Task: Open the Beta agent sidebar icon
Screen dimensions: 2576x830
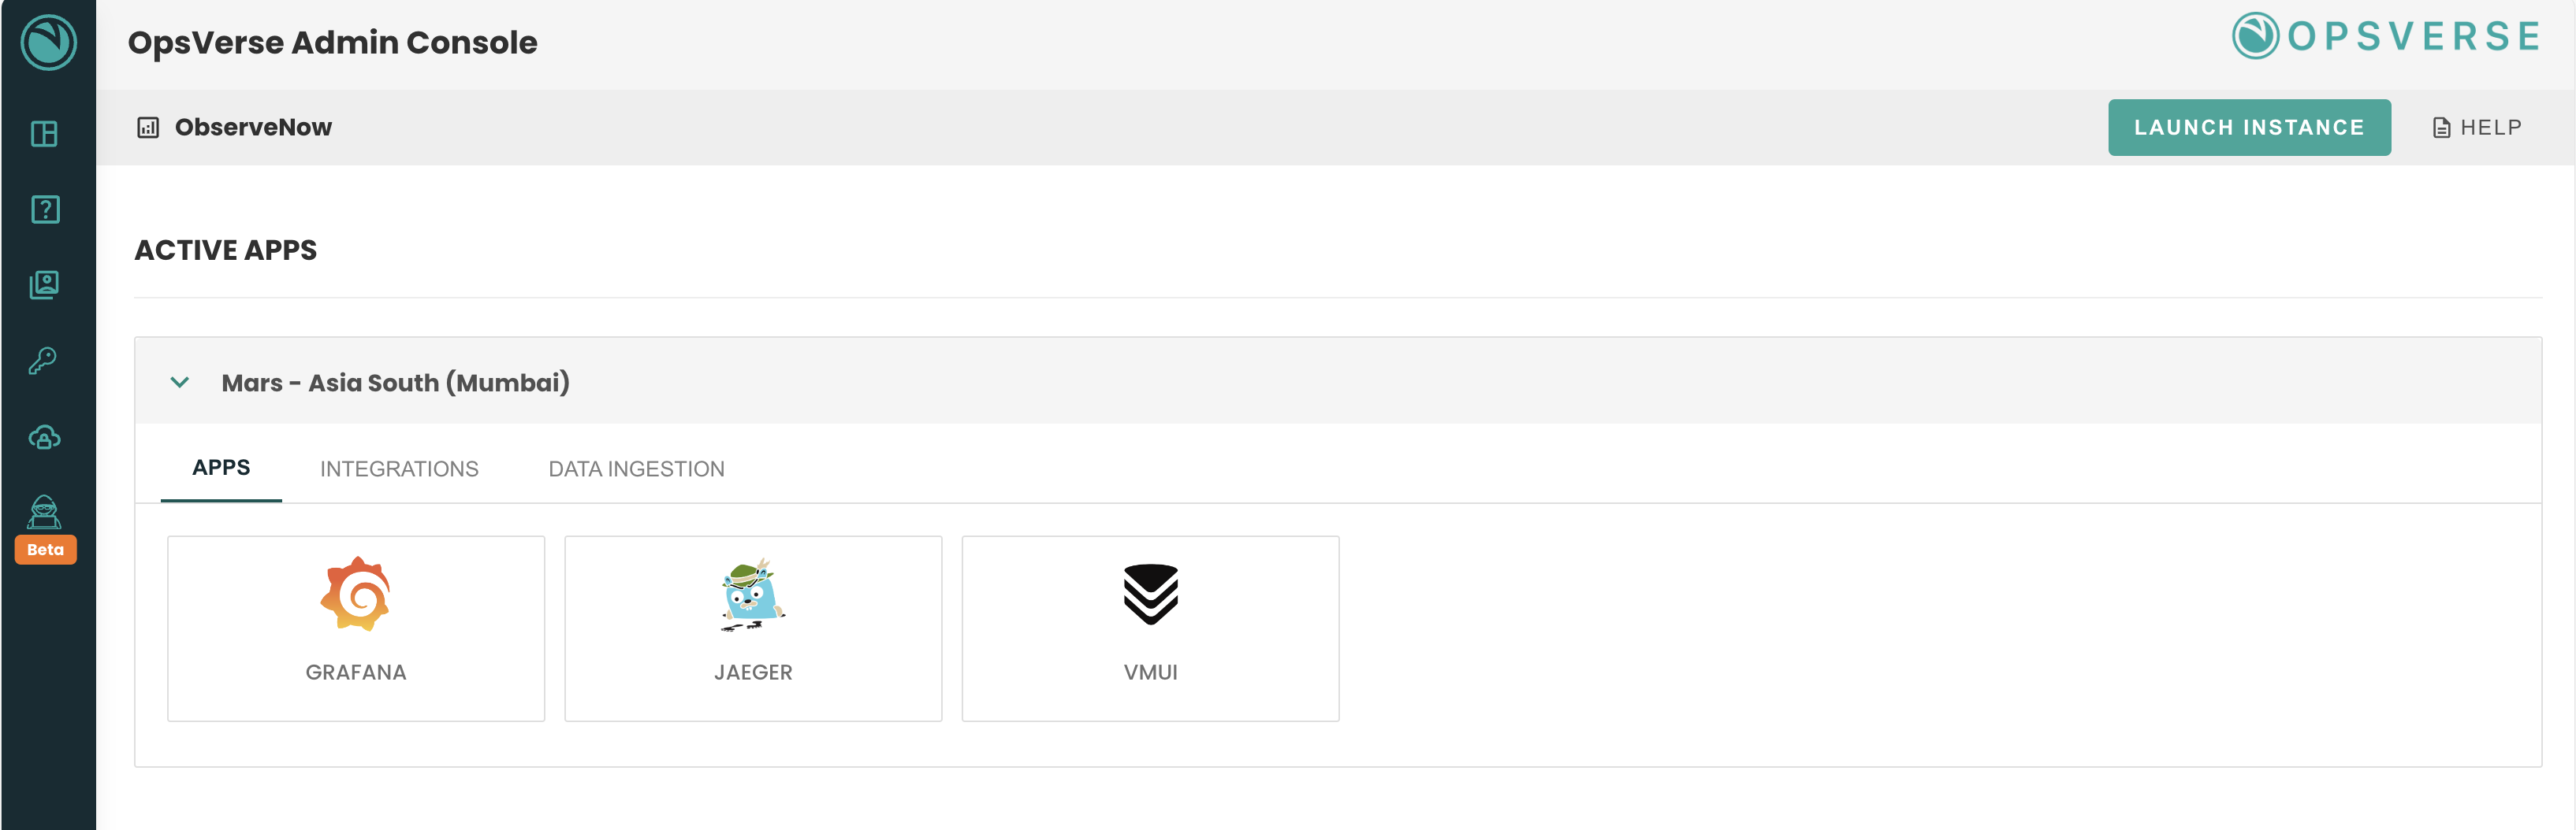Action: pyautogui.click(x=45, y=513)
